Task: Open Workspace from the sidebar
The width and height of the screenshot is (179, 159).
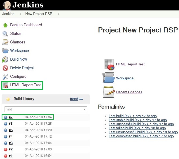Action: pyautogui.click(x=20, y=51)
